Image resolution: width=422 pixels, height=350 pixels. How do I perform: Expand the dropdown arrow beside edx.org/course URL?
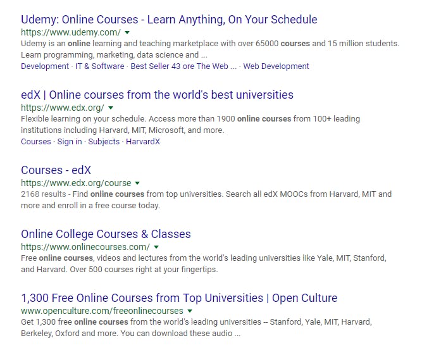[137, 183]
